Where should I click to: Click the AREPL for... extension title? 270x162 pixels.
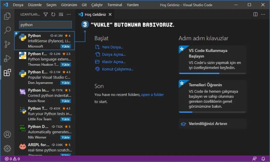tap(38, 145)
